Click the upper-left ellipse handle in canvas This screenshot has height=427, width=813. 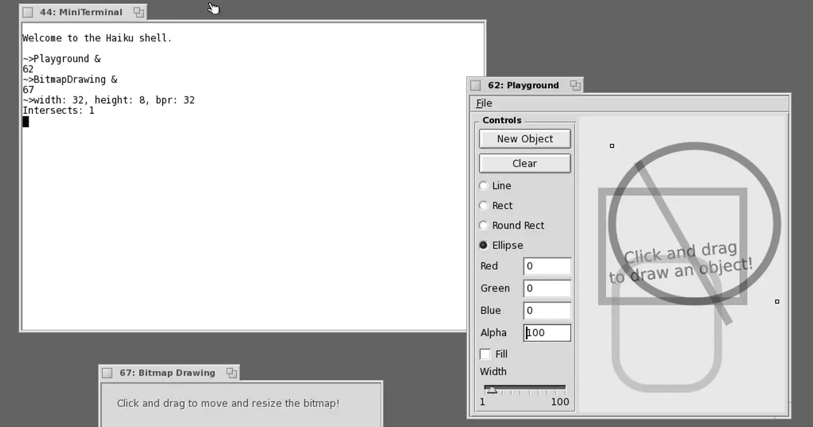pos(612,146)
